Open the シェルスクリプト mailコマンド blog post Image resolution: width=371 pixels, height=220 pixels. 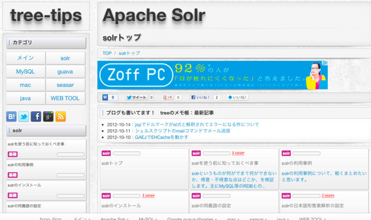click(182, 131)
